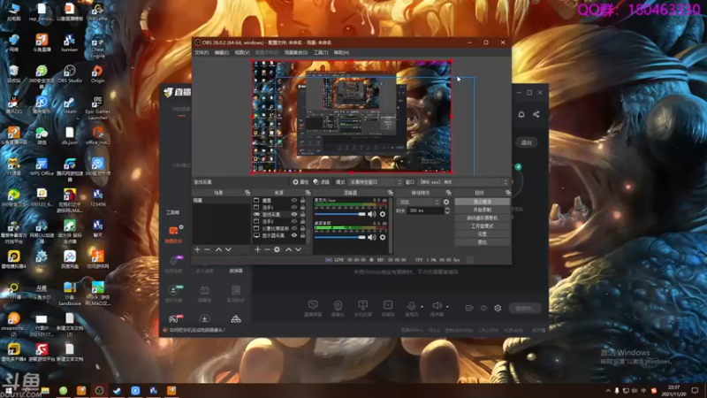707x398 pixels.
Task: Remove the selected scene with minus icon
Action: [x=207, y=249]
